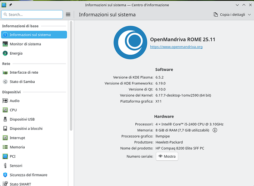Select Interfacce di rete in sidebar
254x186 pixels.
click(x=24, y=73)
